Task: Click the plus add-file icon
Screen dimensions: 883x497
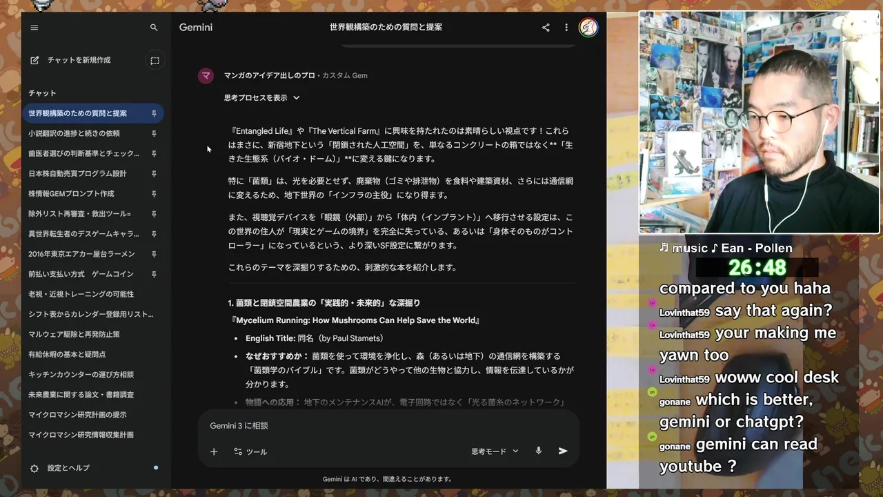Action: click(214, 451)
